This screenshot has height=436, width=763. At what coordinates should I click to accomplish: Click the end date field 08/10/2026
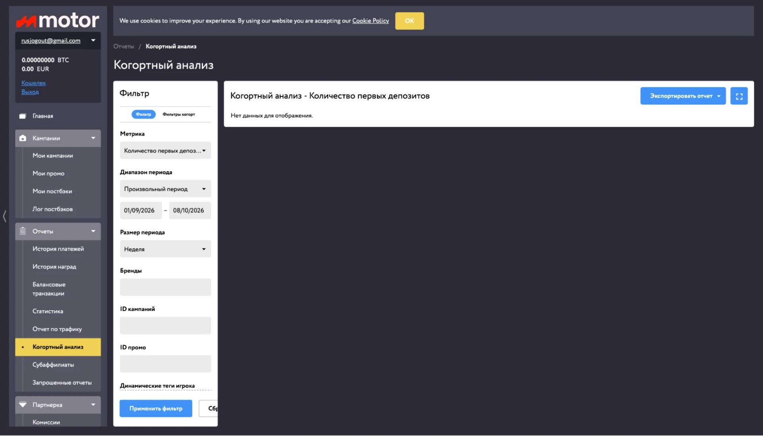(190, 210)
